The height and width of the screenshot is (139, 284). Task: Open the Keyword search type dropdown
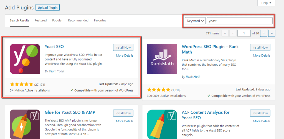(x=196, y=21)
